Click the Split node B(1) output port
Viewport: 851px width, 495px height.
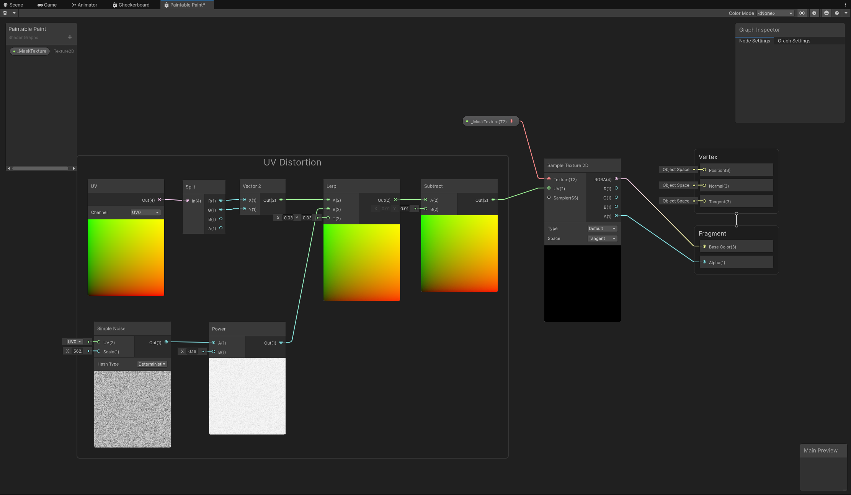tap(221, 219)
